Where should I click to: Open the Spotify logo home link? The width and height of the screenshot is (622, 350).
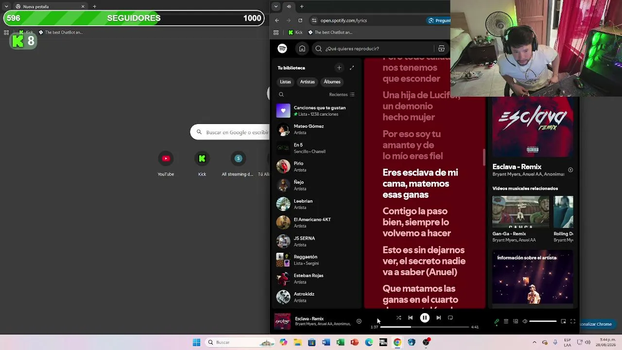282,49
